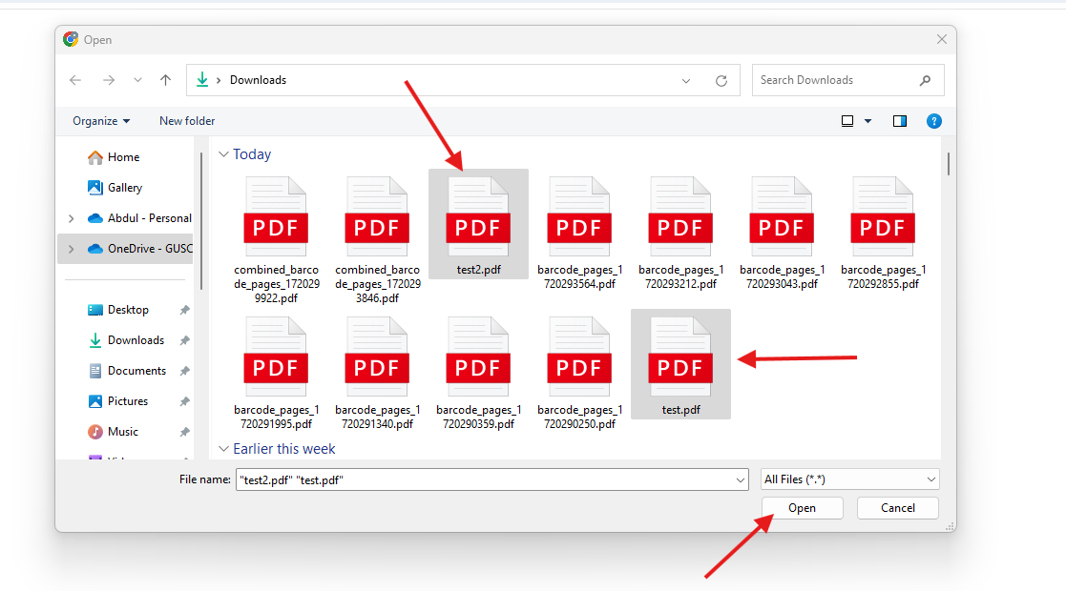The image size is (1066, 591).
Task: Click the Back navigation arrow
Action: click(75, 80)
